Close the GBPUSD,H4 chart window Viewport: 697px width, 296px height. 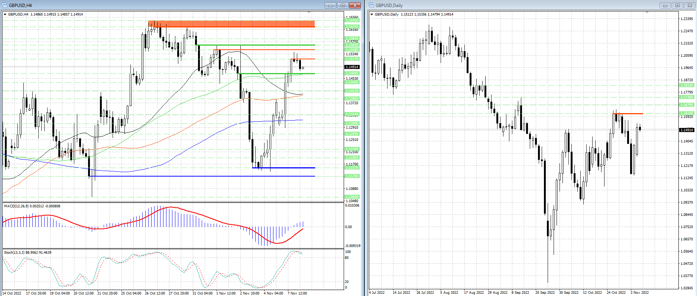(x=355, y=5)
